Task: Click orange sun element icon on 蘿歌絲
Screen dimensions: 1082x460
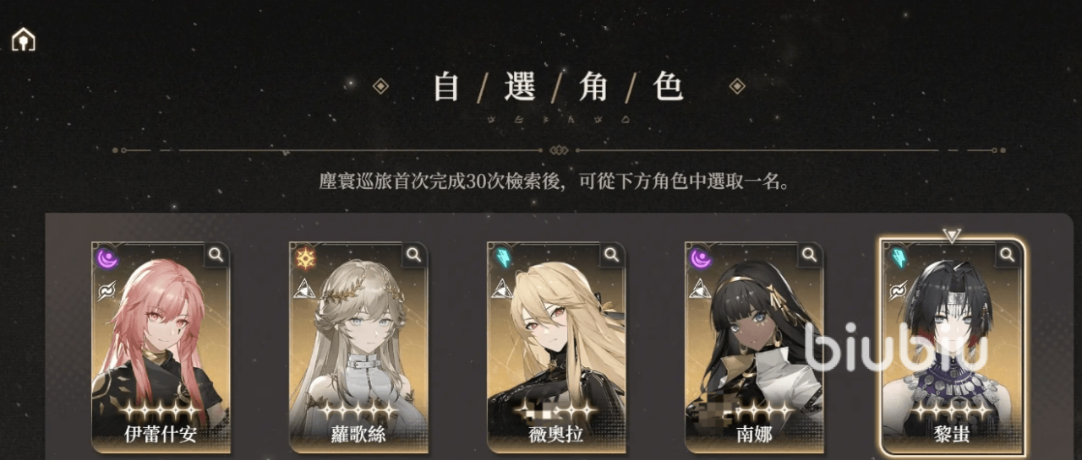Action: [x=304, y=257]
